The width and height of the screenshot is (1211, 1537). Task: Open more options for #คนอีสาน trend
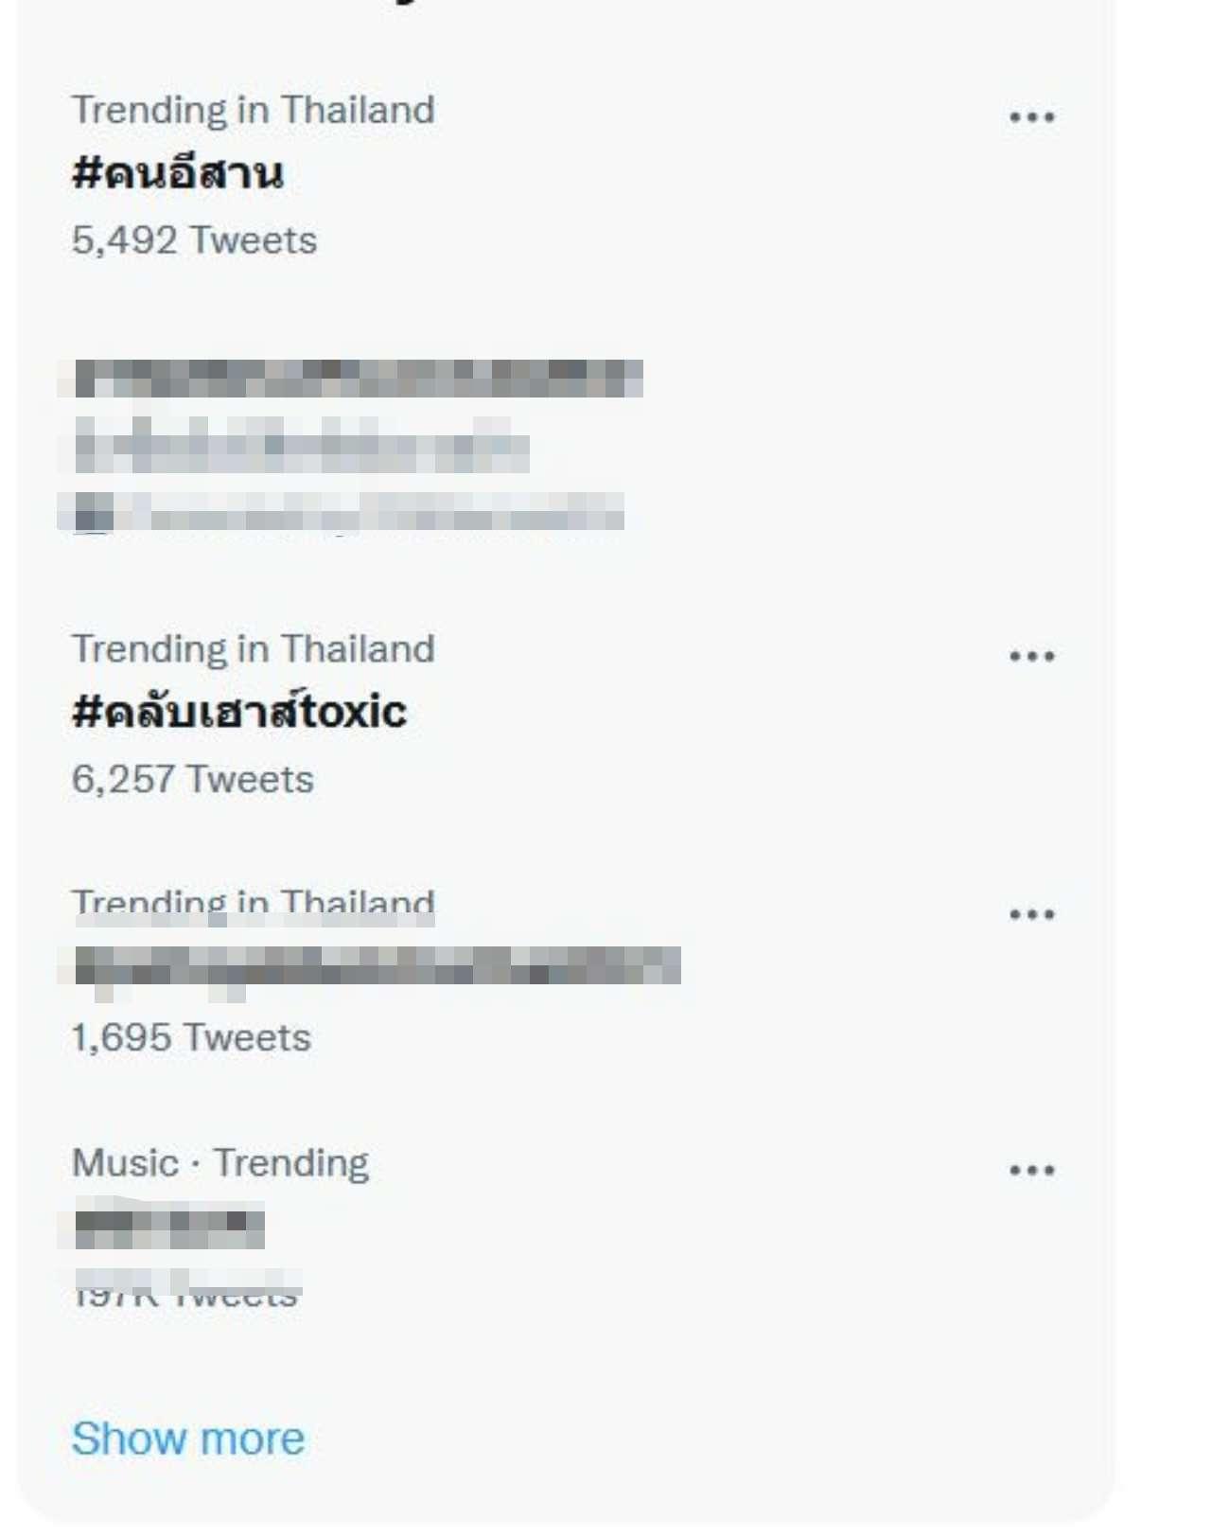(x=1031, y=117)
